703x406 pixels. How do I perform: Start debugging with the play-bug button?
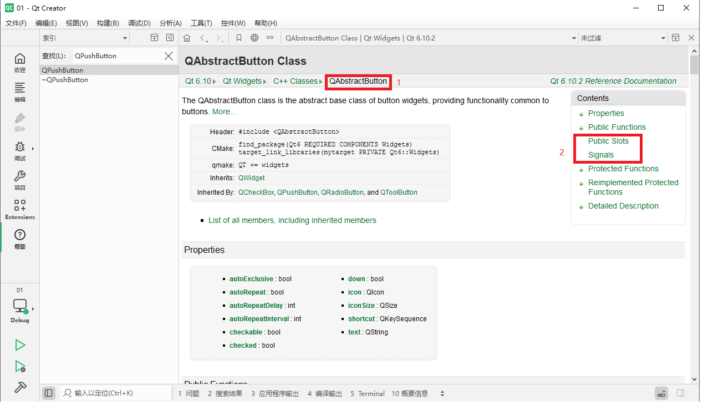click(x=20, y=366)
